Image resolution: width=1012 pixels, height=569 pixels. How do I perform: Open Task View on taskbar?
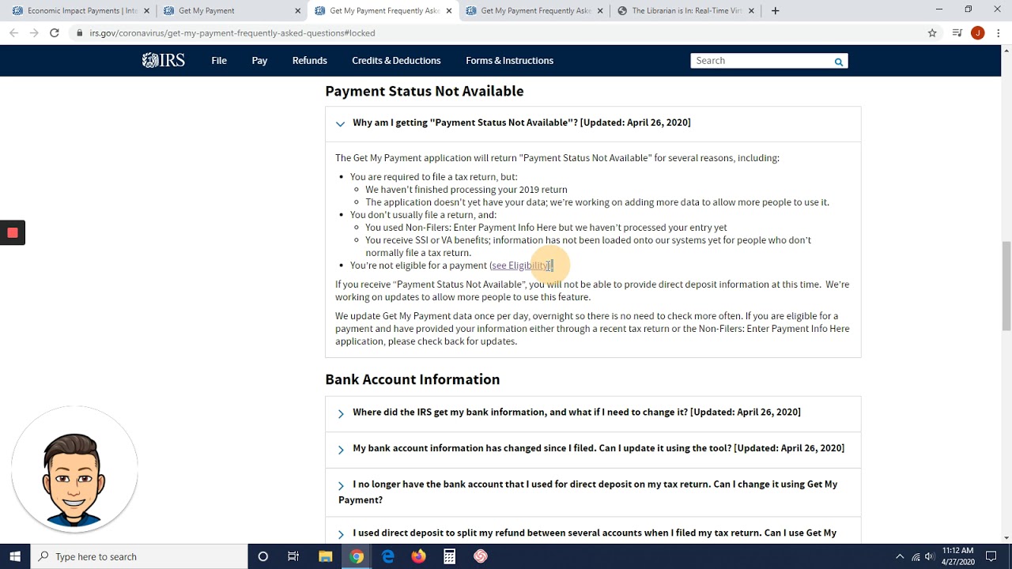293,556
